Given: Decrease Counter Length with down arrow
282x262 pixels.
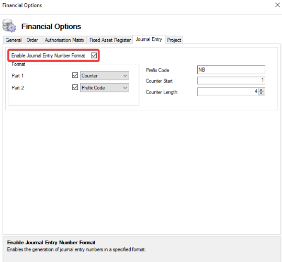Looking at the screenshot, I should (x=261, y=93).
